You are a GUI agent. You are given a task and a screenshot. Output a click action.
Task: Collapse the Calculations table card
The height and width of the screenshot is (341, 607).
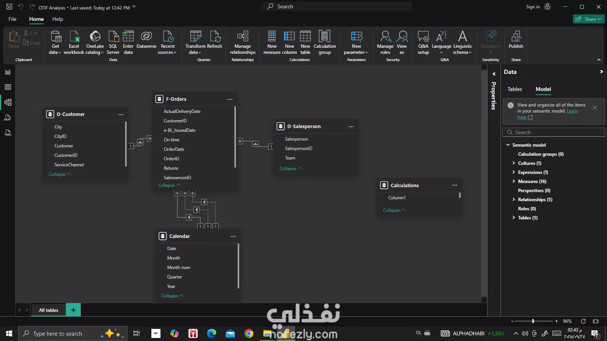point(394,210)
